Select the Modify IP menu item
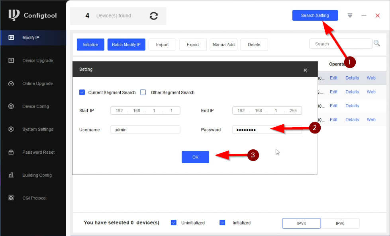 (x=31, y=38)
